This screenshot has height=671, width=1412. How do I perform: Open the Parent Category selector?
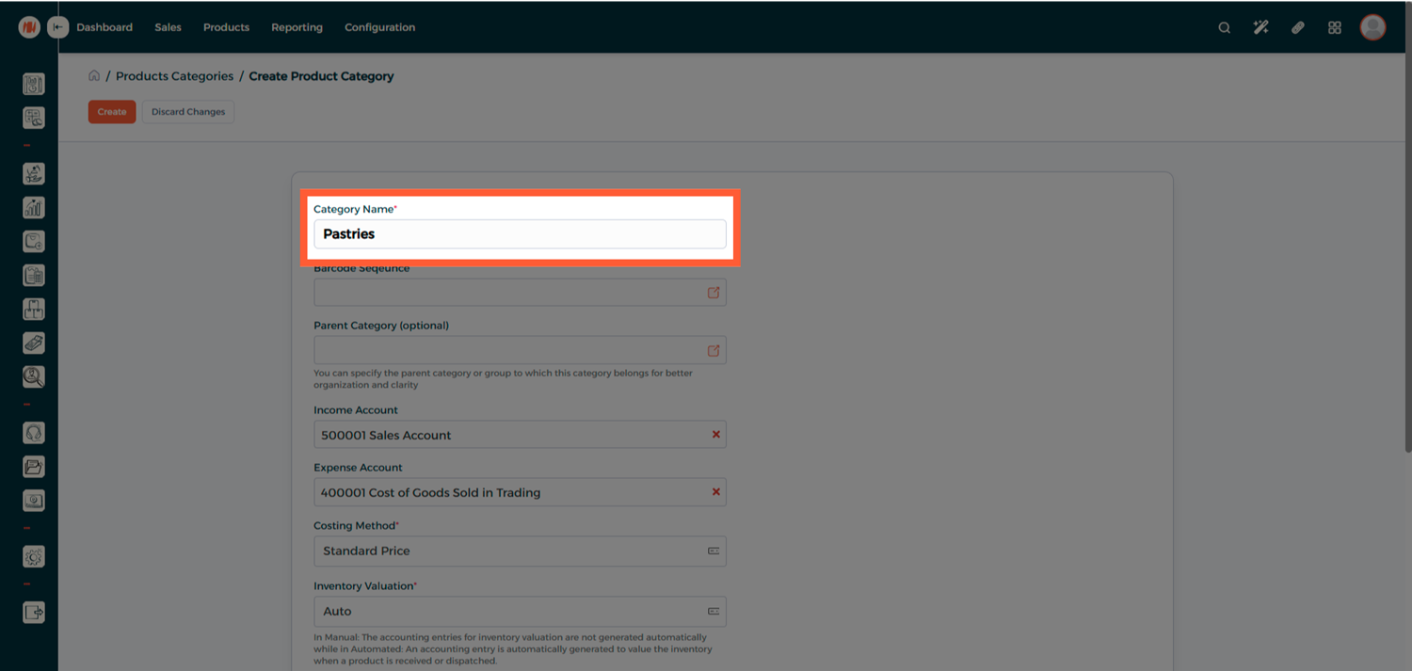tap(713, 351)
